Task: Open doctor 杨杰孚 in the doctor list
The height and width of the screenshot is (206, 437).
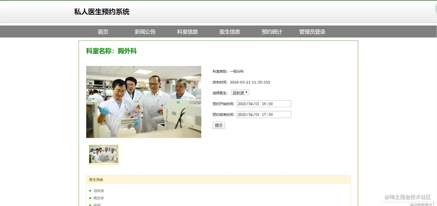Action: click(99, 198)
